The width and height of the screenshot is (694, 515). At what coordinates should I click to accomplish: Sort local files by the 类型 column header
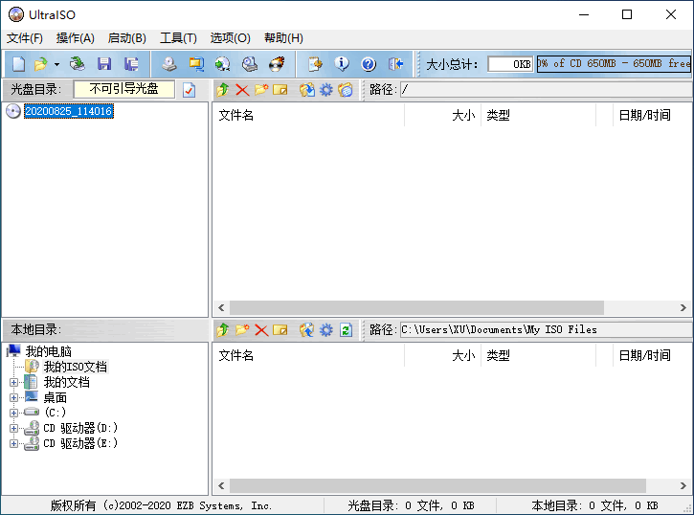[x=539, y=356]
